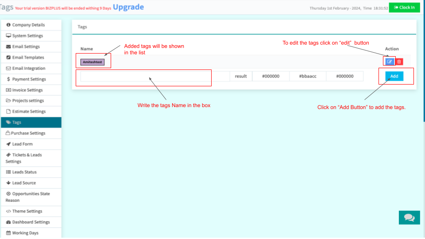Click the Add button for tags
The height and width of the screenshot is (239, 425).
pyautogui.click(x=394, y=76)
